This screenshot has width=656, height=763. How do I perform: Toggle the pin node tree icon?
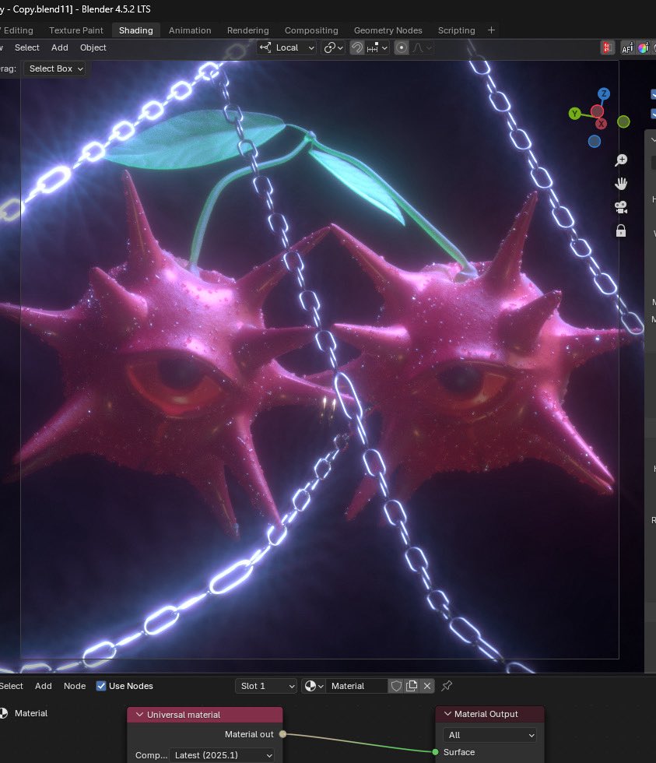[x=447, y=686]
